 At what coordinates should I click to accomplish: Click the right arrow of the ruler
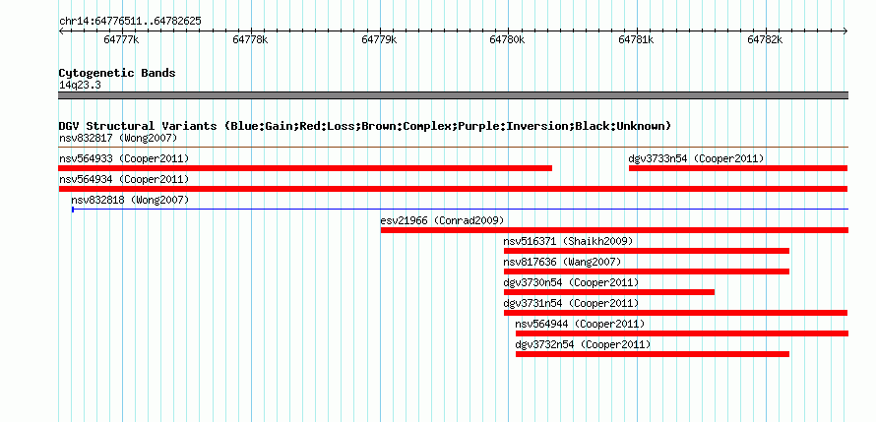pyautogui.click(x=845, y=30)
